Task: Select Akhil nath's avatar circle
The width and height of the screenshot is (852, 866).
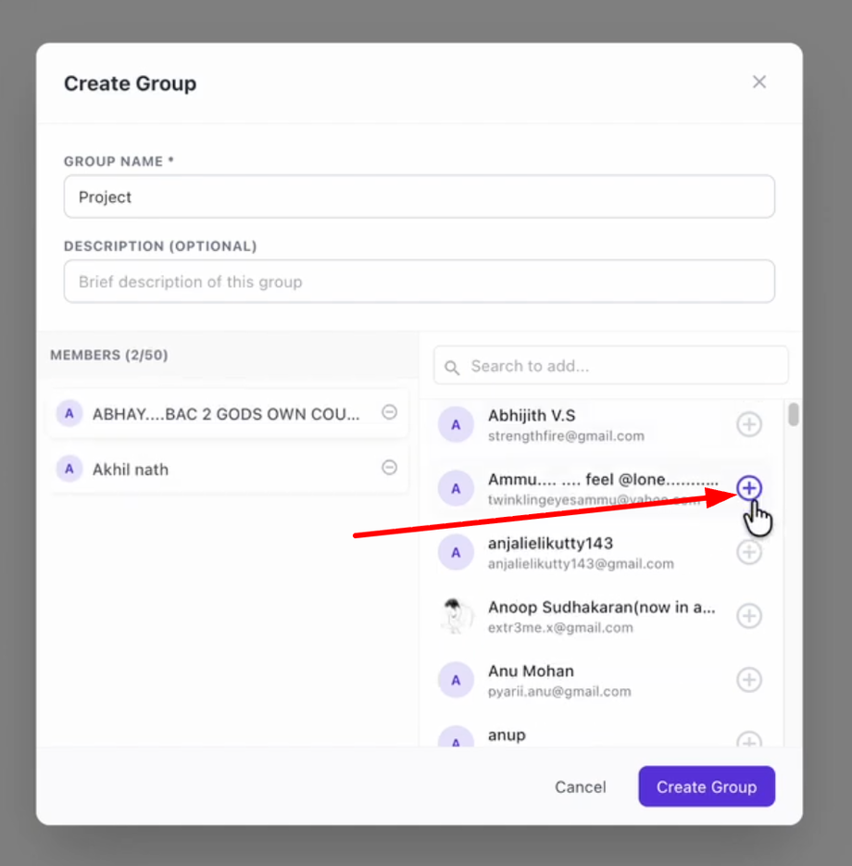Action: (69, 469)
